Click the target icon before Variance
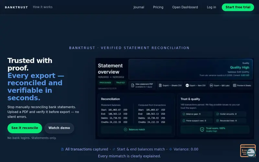This screenshot has width=259, height=162. 171,149
